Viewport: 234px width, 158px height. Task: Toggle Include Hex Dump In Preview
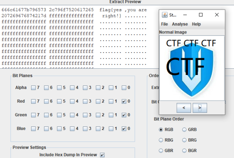pos(102,155)
